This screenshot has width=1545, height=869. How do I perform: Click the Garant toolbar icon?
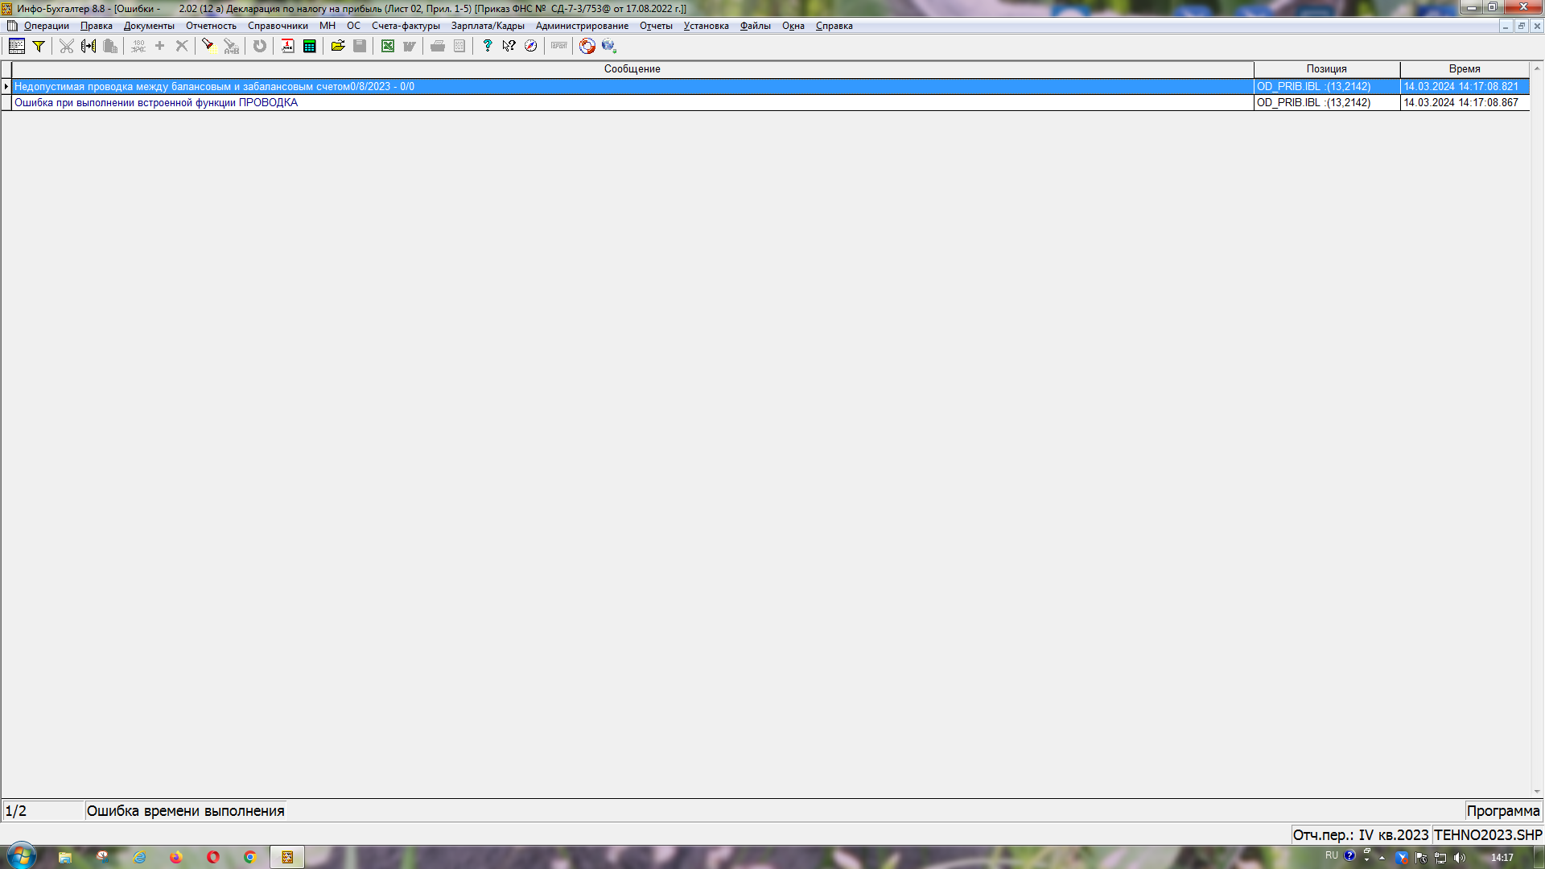[x=559, y=46]
